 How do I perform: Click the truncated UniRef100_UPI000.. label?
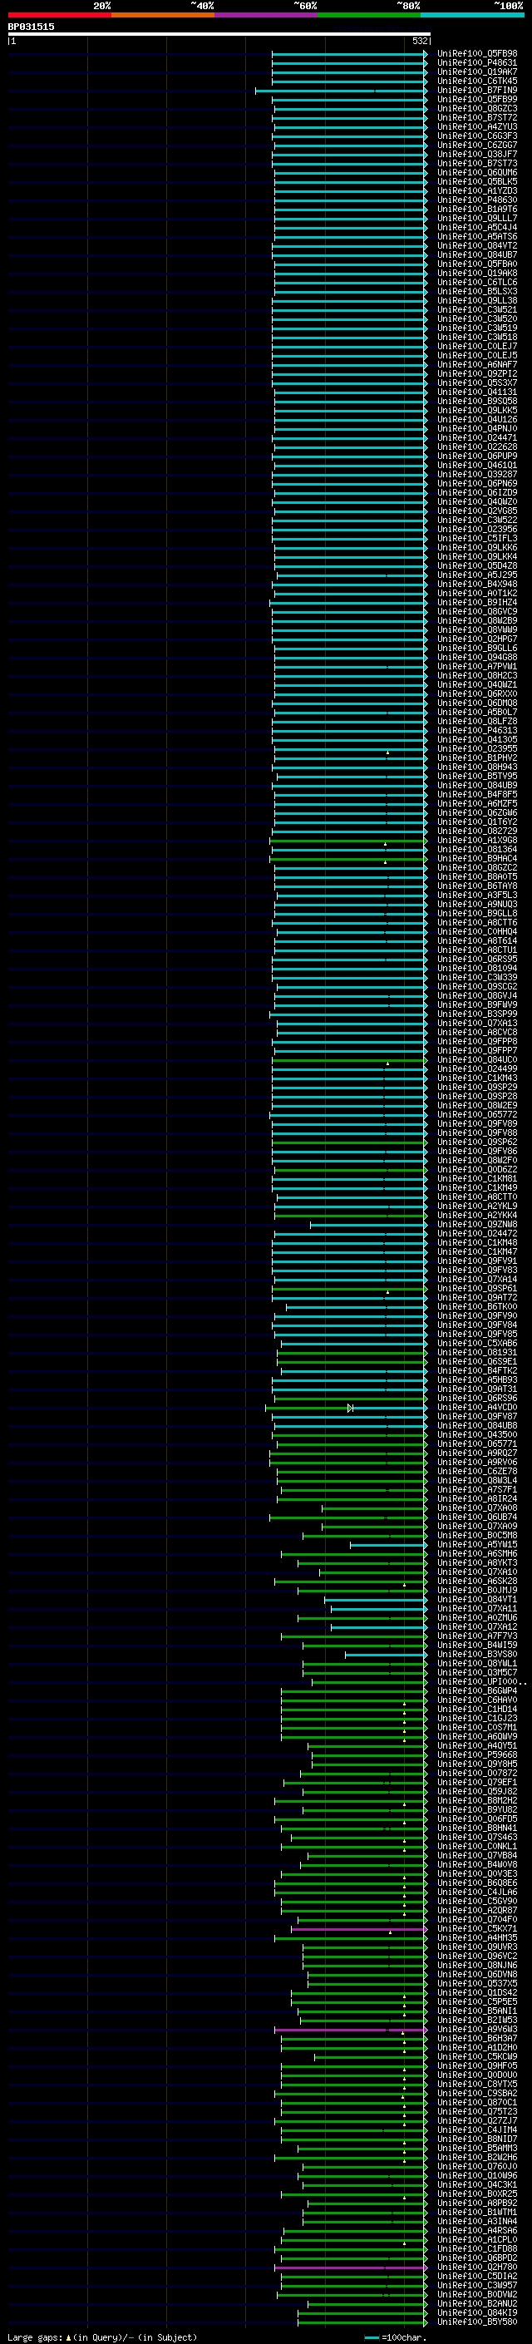[482, 1681]
